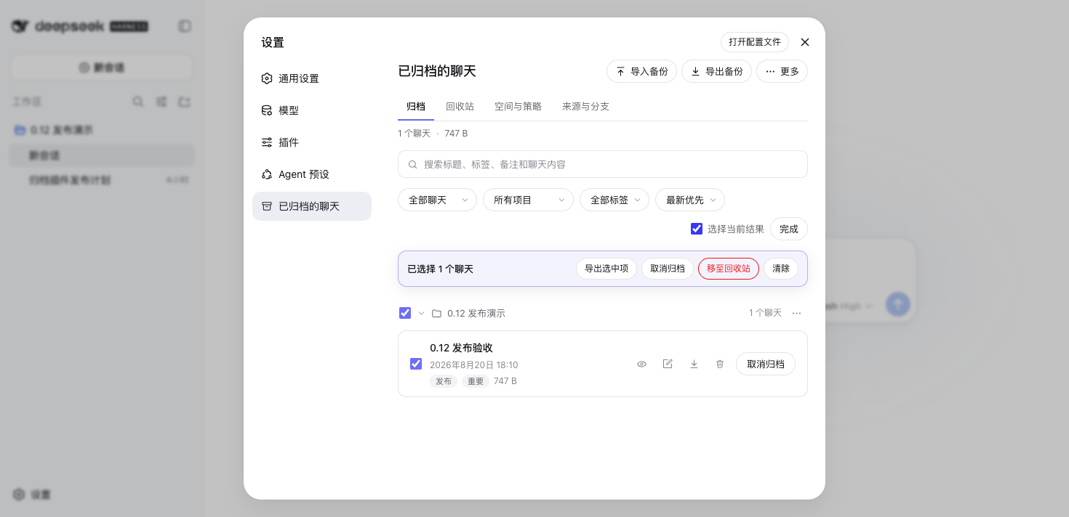Click the 发布 tag on the chat

[444, 381]
